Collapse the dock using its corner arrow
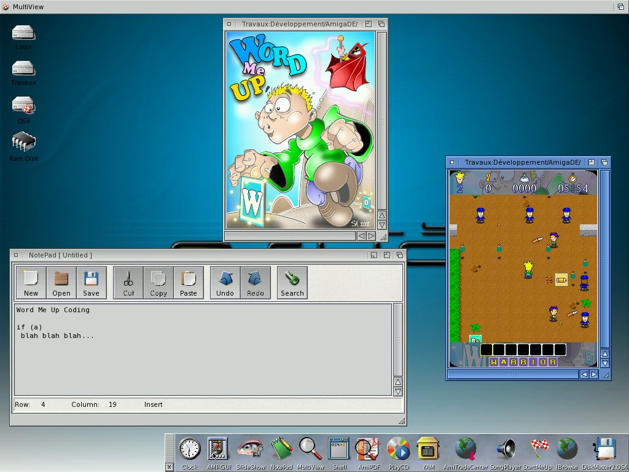The image size is (629, 472). tap(170, 467)
